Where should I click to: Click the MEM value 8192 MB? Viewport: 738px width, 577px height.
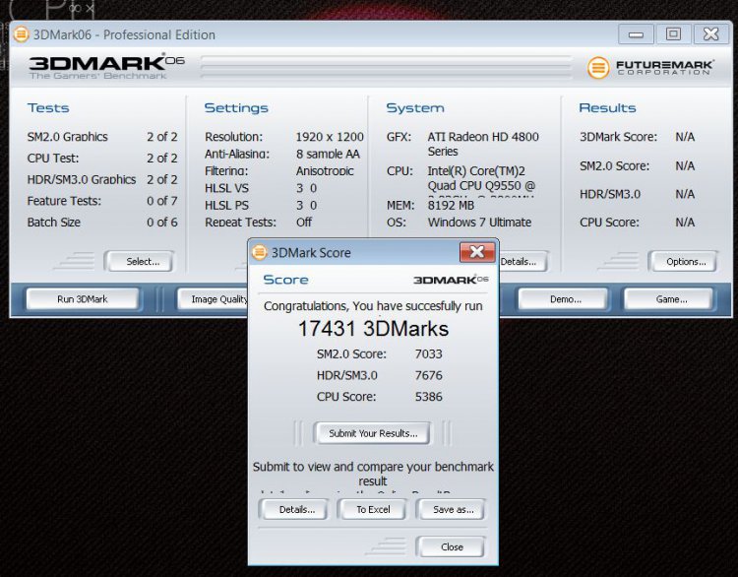click(x=451, y=205)
